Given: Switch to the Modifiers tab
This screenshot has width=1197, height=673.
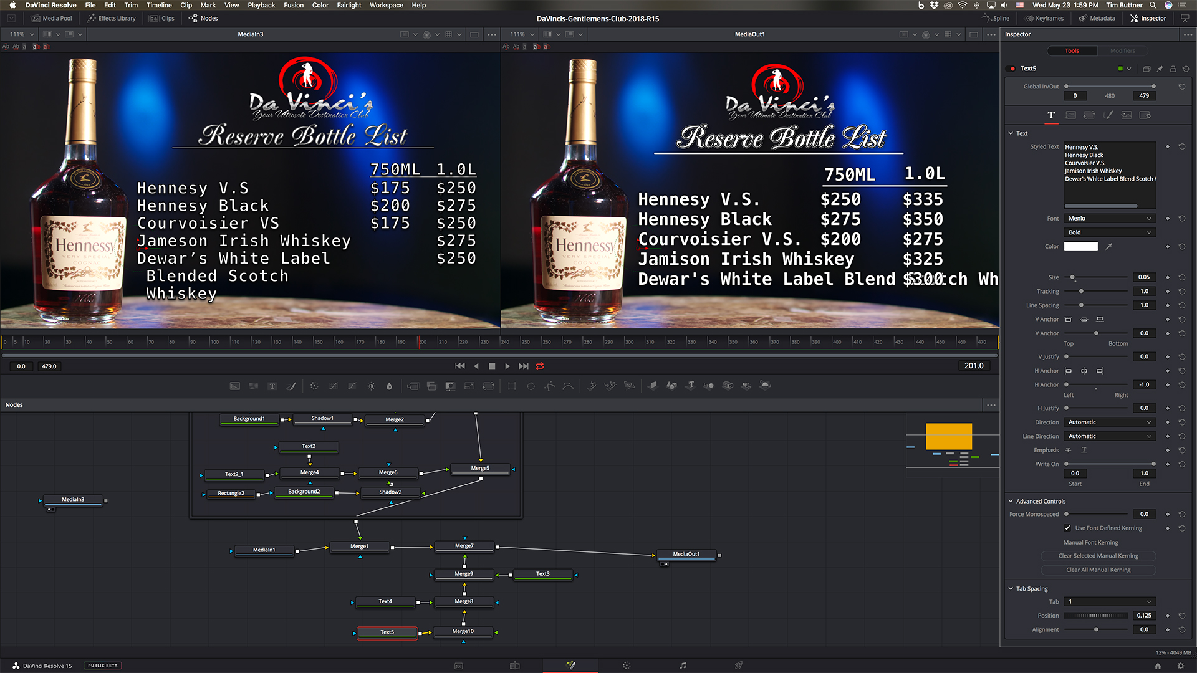Looking at the screenshot, I should click(x=1122, y=51).
